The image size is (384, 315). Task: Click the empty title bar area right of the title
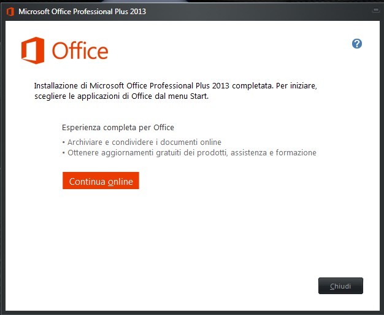(x=257, y=12)
